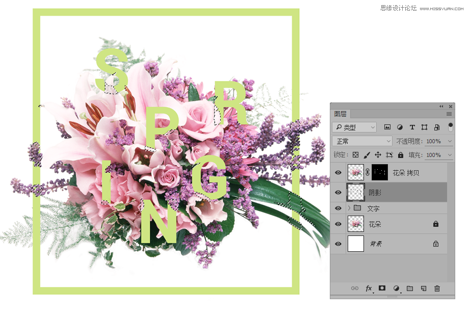The image size is (469, 316).
Task: Open the 填充 fill slider arrow
Action: 450,155
